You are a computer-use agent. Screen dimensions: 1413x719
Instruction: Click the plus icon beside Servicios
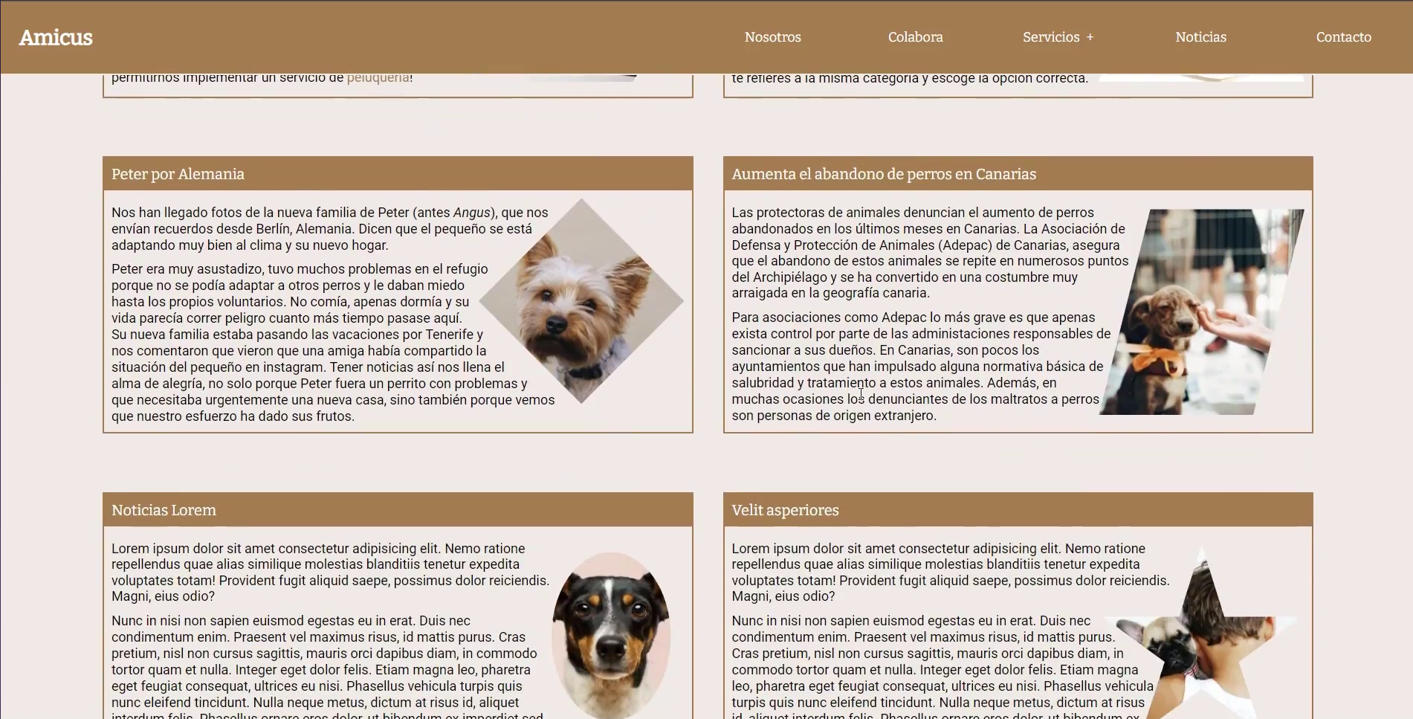point(1090,37)
